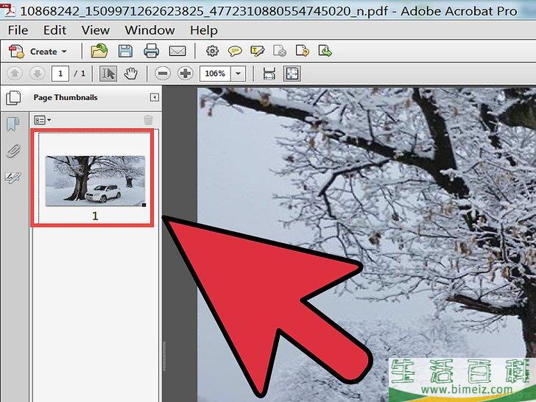Activate the Hand pan tool
The height and width of the screenshot is (402, 536).
[x=130, y=74]
